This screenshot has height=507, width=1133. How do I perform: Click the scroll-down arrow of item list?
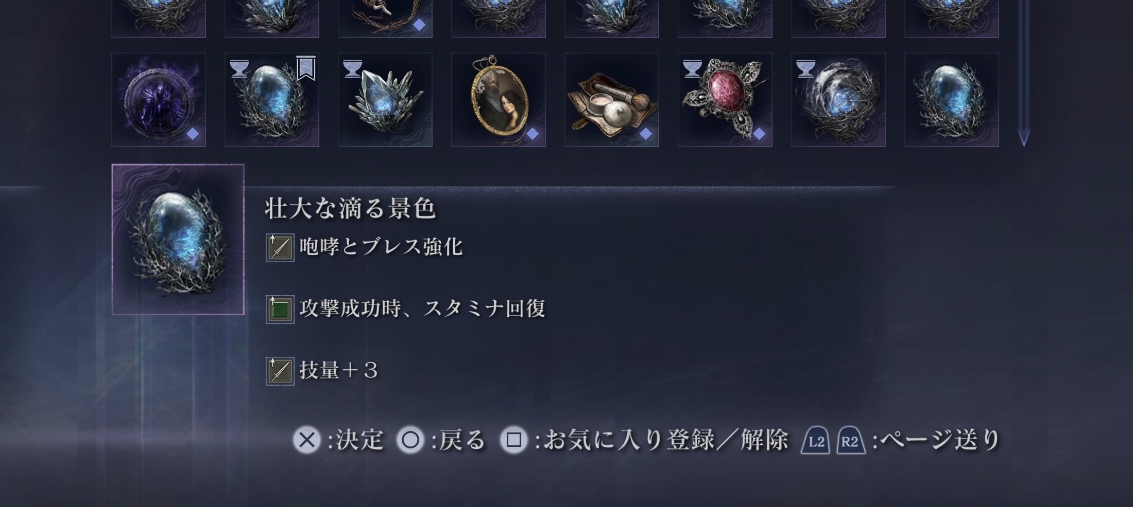pos(1024,138)
